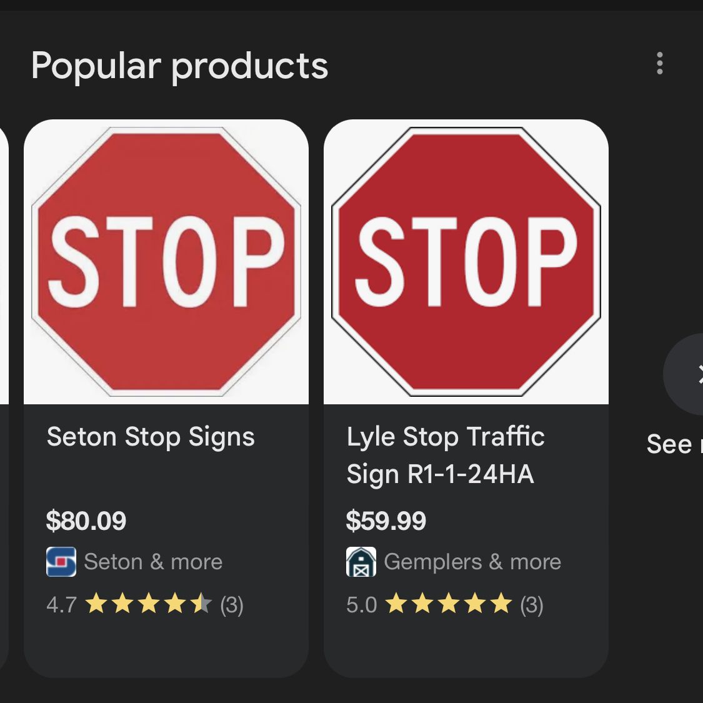
Task: Click the star rating under Seton Stop Signs
Action: pyautogui.click(x=148, y=604)
